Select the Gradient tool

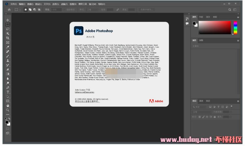point(8,74)
